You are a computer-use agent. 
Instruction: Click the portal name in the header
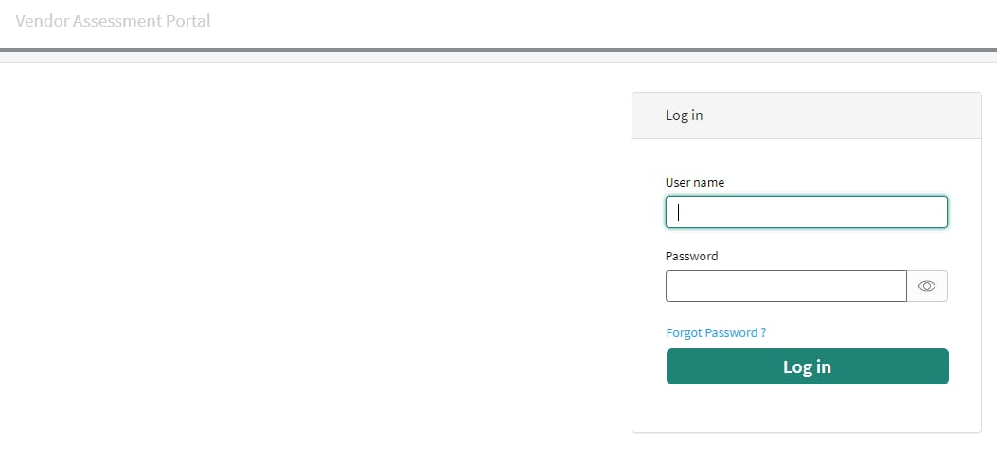tap(113, 21)
